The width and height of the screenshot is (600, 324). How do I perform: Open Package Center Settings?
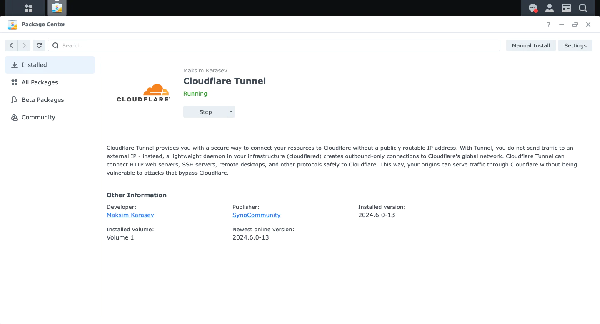point(575,45)
